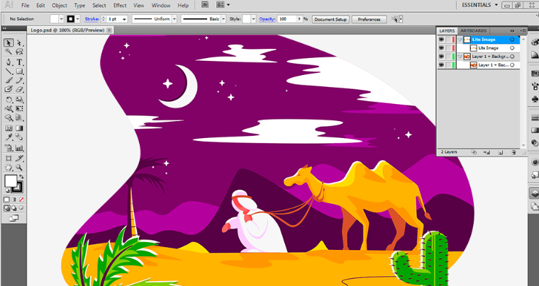Collapse the top Lite Image layer triangle

tap(460, 40)
